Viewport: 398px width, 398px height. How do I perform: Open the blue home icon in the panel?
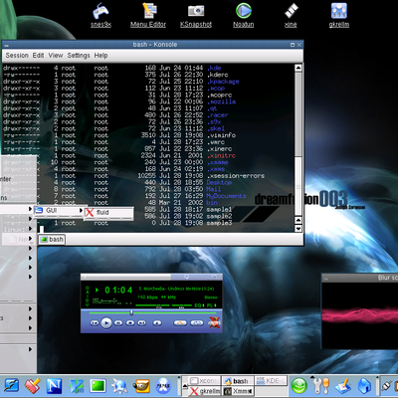(364, 386)
